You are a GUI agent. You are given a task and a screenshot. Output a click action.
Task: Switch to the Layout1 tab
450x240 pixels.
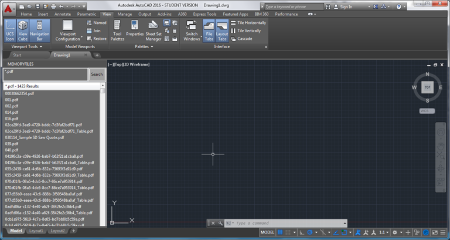(36, 231)
